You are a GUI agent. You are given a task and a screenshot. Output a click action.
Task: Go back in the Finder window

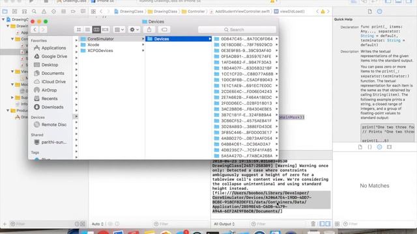coord(35,30)
